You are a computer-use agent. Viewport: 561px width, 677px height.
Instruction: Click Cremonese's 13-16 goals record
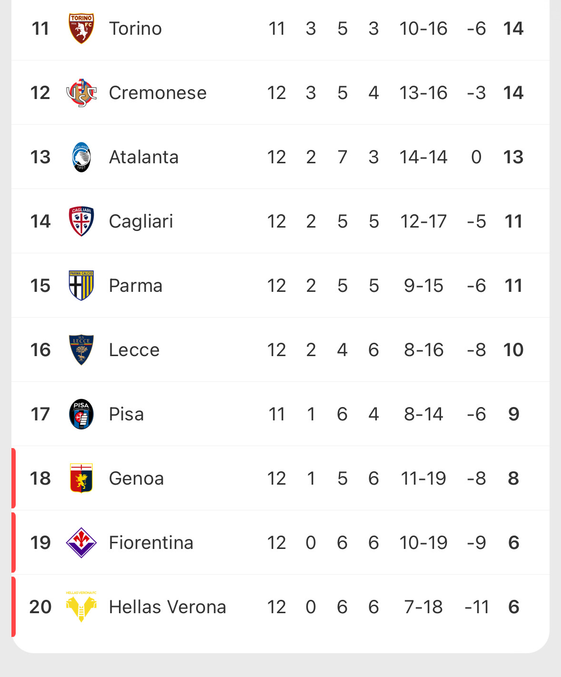click(x=423, y=93)
